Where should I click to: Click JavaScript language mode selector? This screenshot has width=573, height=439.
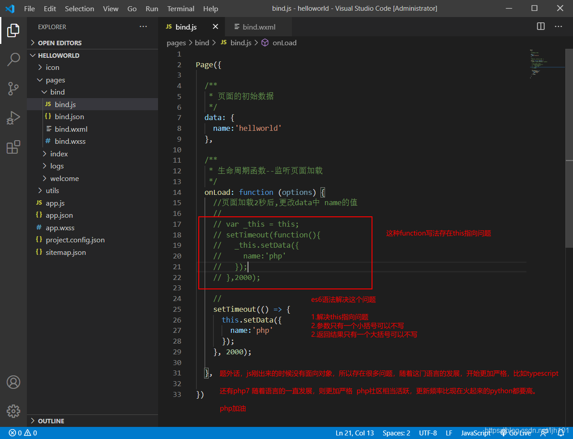(476, 433)
